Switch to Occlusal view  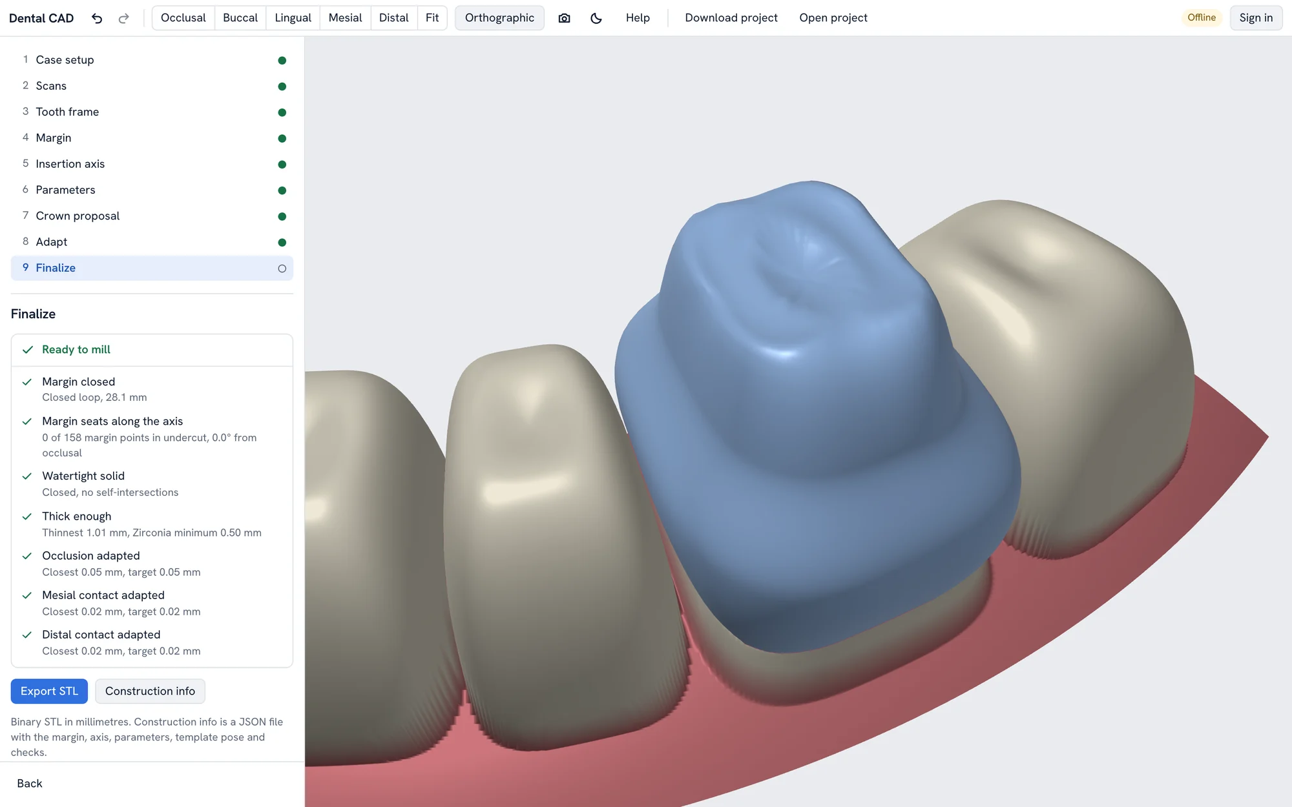(183, 18)
